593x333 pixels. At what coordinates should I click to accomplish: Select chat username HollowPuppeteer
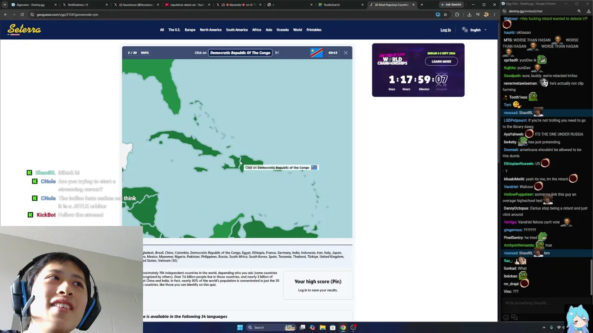[x=518, y=195]
